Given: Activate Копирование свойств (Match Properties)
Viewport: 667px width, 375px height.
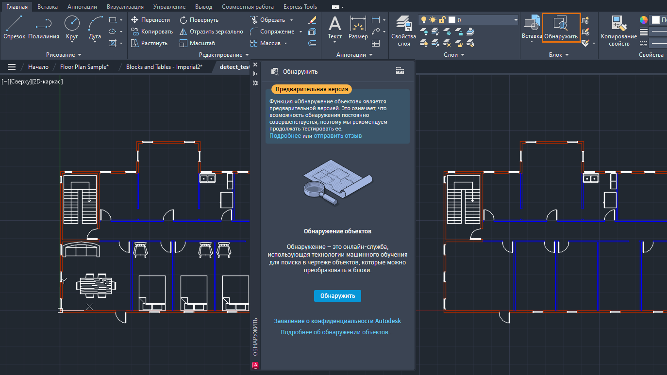Looking at the screenshot, I should click(619, 28).
